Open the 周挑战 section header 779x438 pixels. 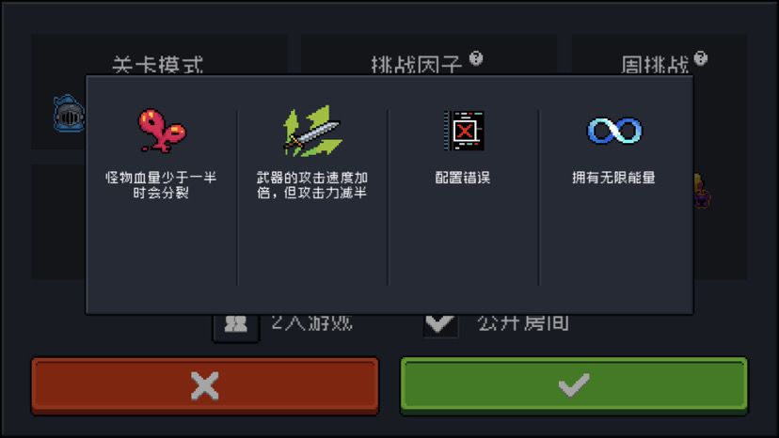[655, 65]
